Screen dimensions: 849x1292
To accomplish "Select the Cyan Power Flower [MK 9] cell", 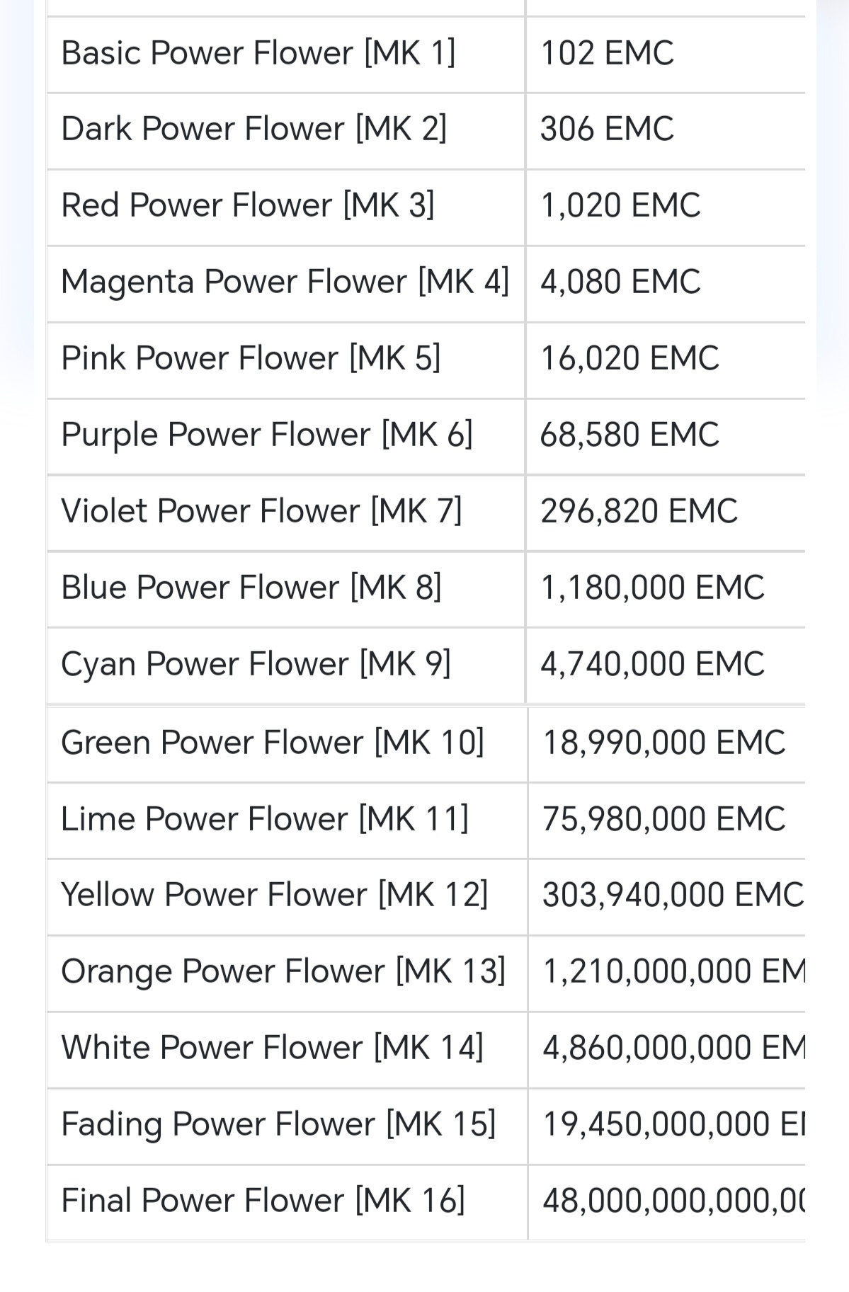I will tap(286, 665).
